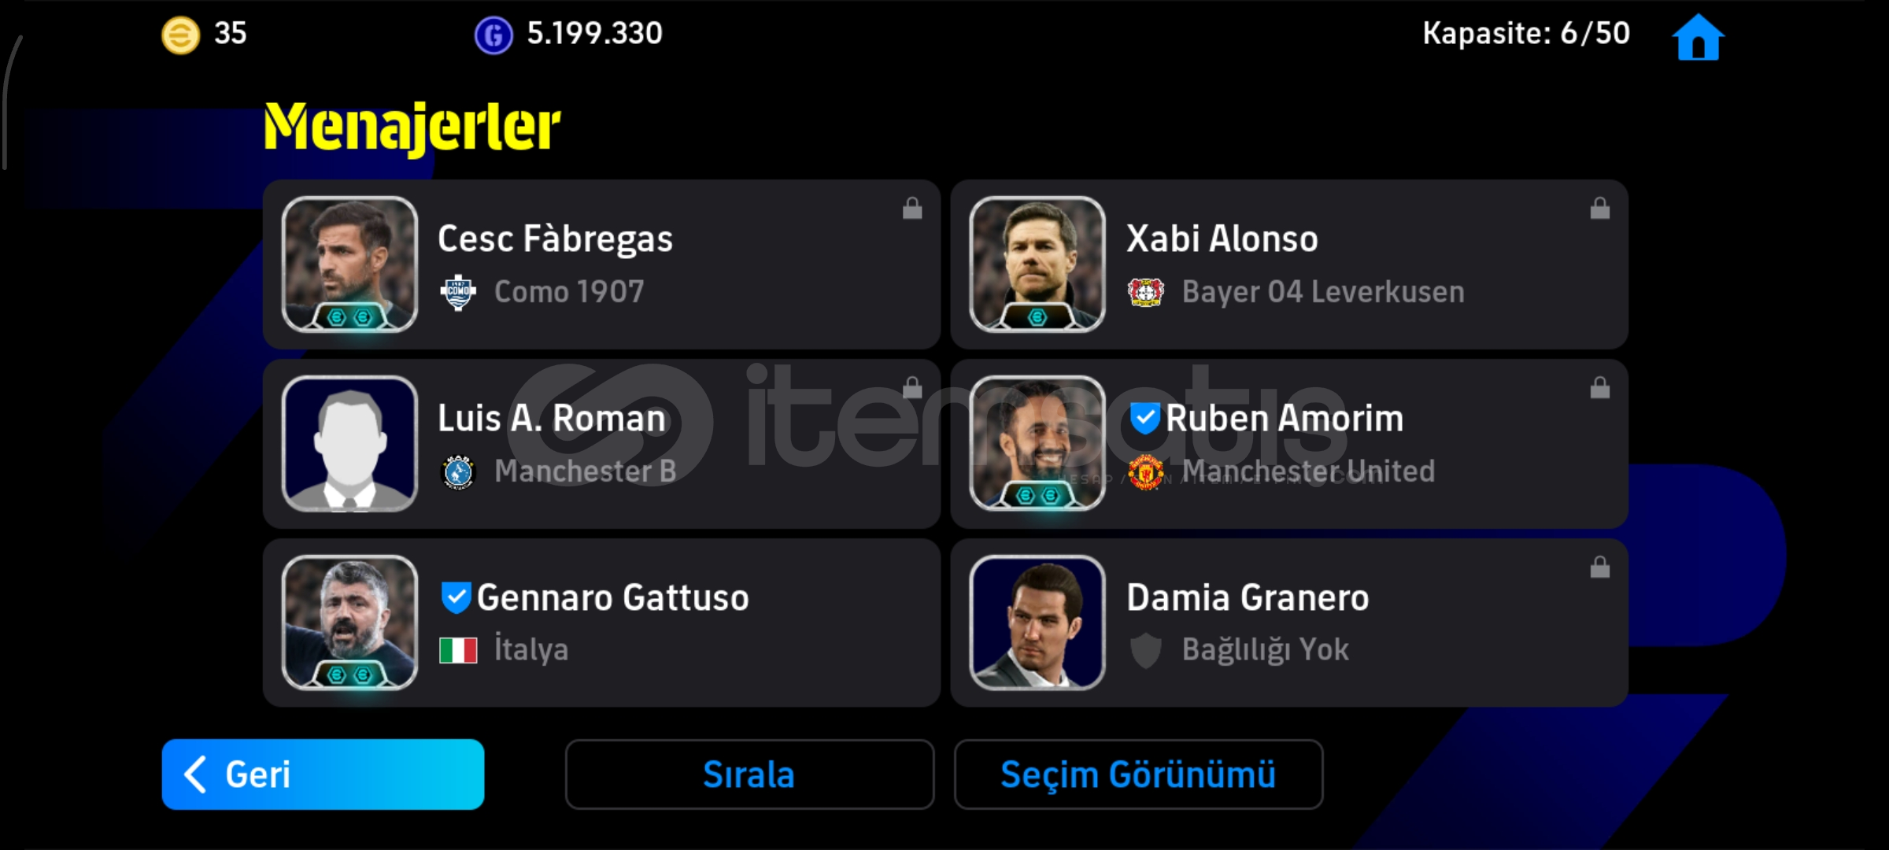
Task: Click the Bayer 04 Leverkusen crest
Action: [1146, 293]
